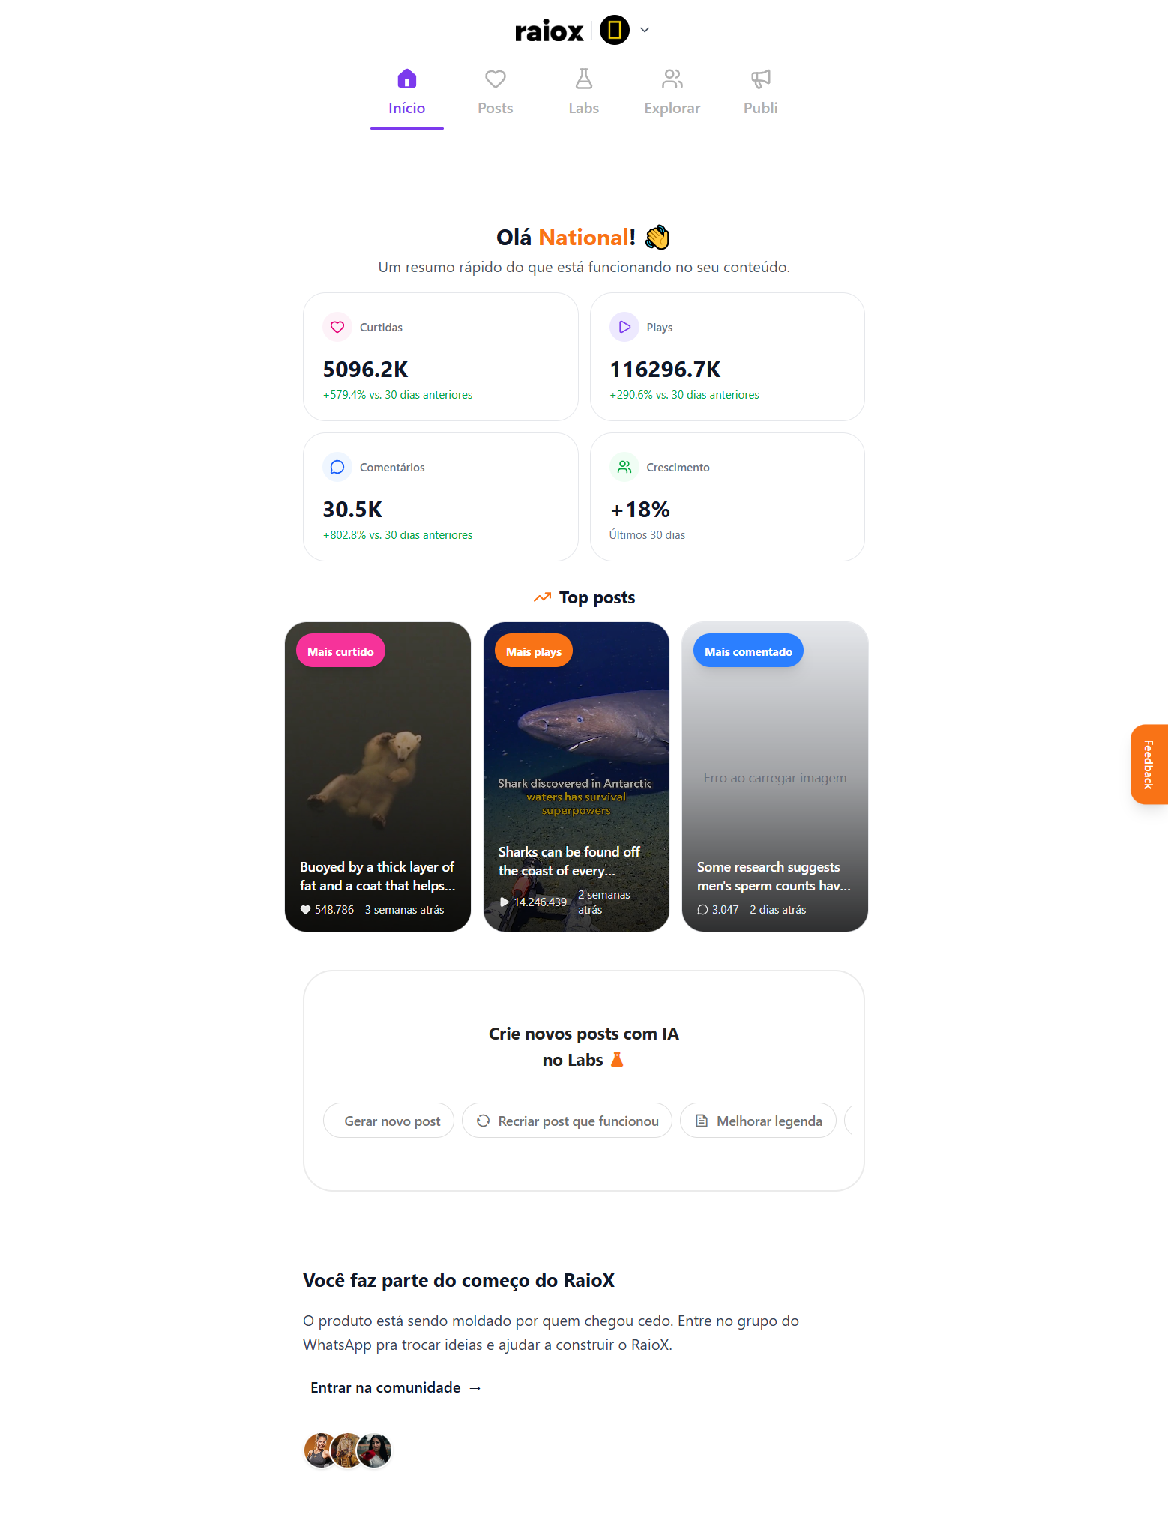The height and width of the screenshot is (1529, 1168).
Task: Click the Melhorar legenda button
Action: tap(758, 1121)
